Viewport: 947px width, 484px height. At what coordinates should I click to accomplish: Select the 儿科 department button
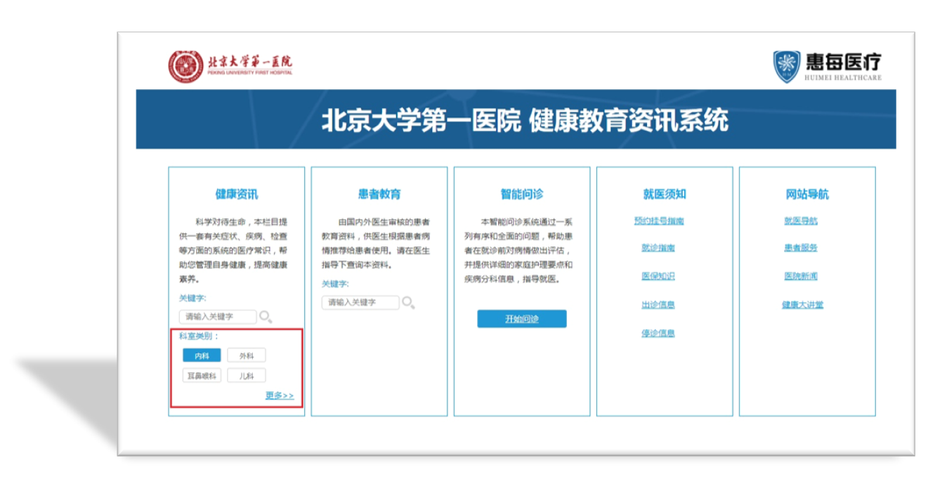click(x=247, y=376)
